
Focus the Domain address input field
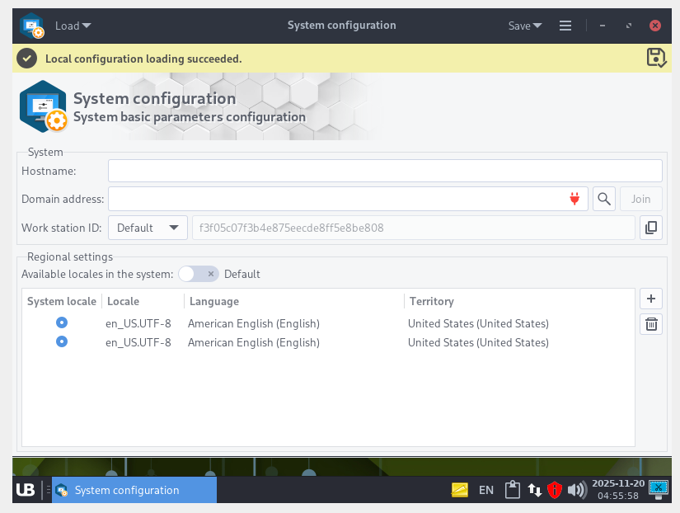[x=348, y=199]
